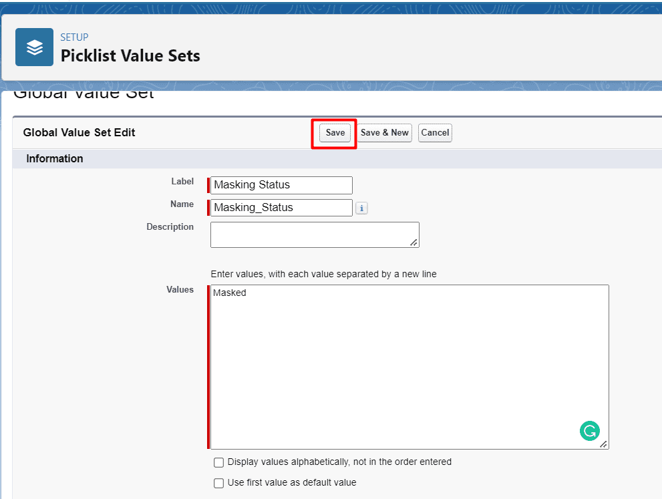Viewport: 662px width, 499px height.
Task: Click the green Grammarly icon in Values box
Action: [589, 432]
